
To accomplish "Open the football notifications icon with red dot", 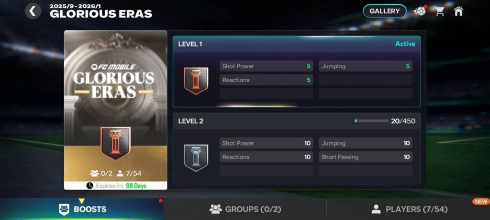I will click(420, 11).
